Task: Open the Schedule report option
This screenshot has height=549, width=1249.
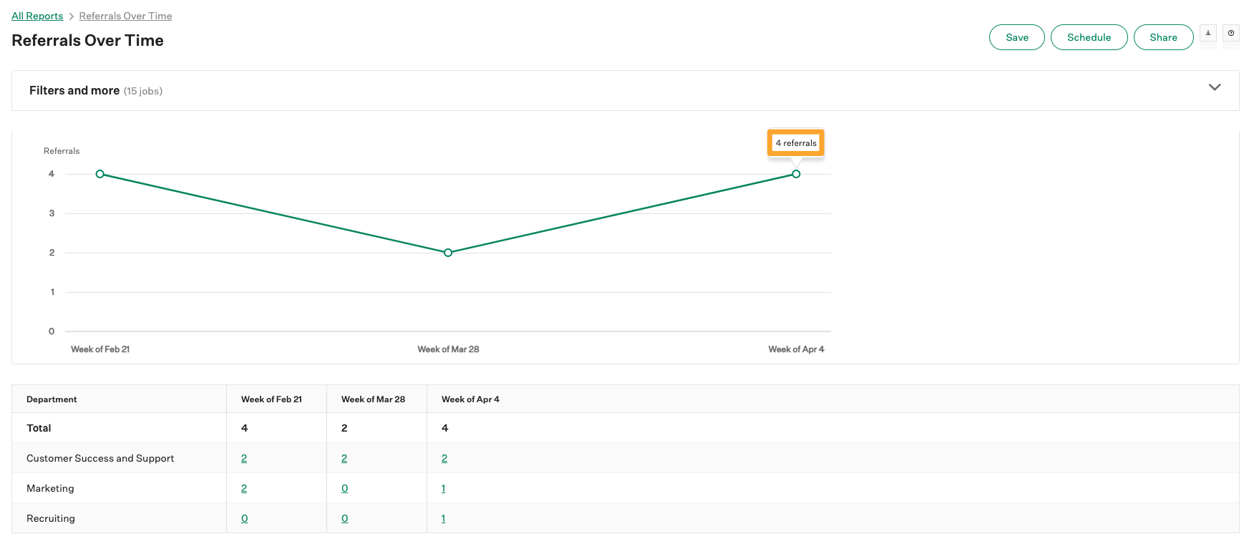Action: pyautogui.click(x=1089, y=37)
